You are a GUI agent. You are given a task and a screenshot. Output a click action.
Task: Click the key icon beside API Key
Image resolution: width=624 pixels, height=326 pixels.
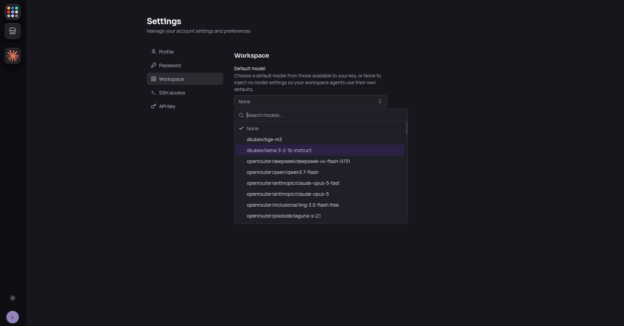tap(154, 106)
